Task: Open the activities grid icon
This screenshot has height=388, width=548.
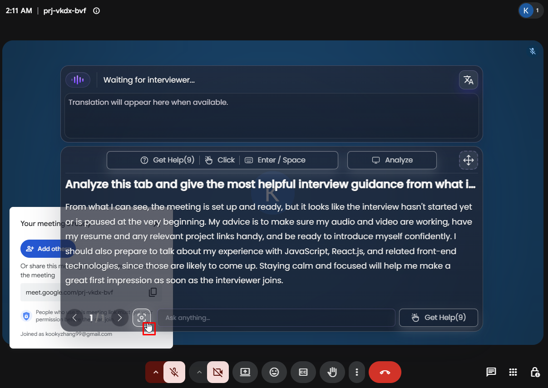Action: tap(513, 372)
